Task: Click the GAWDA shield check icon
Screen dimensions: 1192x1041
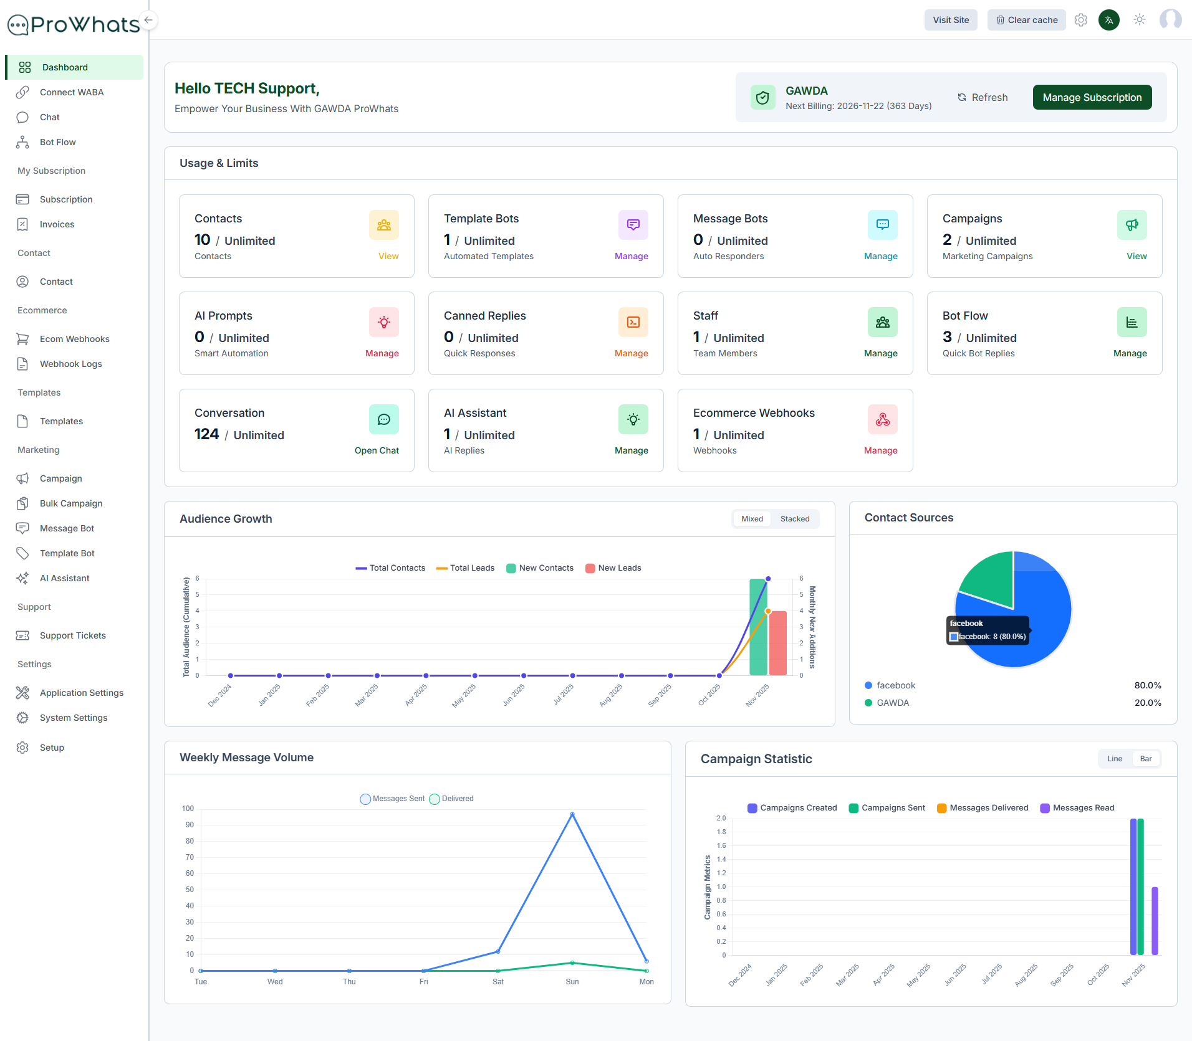Action: tap(763, 98)
